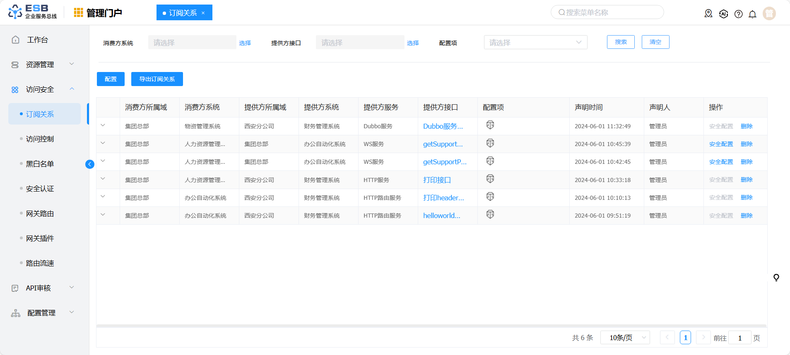Click the 搜索菜单名称 search field

point(607,12)
